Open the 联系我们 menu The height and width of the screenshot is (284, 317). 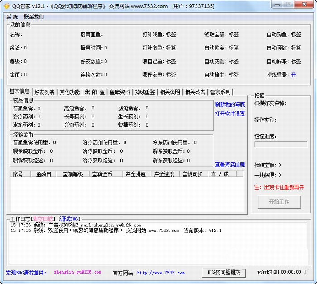[x=34, y=17]
